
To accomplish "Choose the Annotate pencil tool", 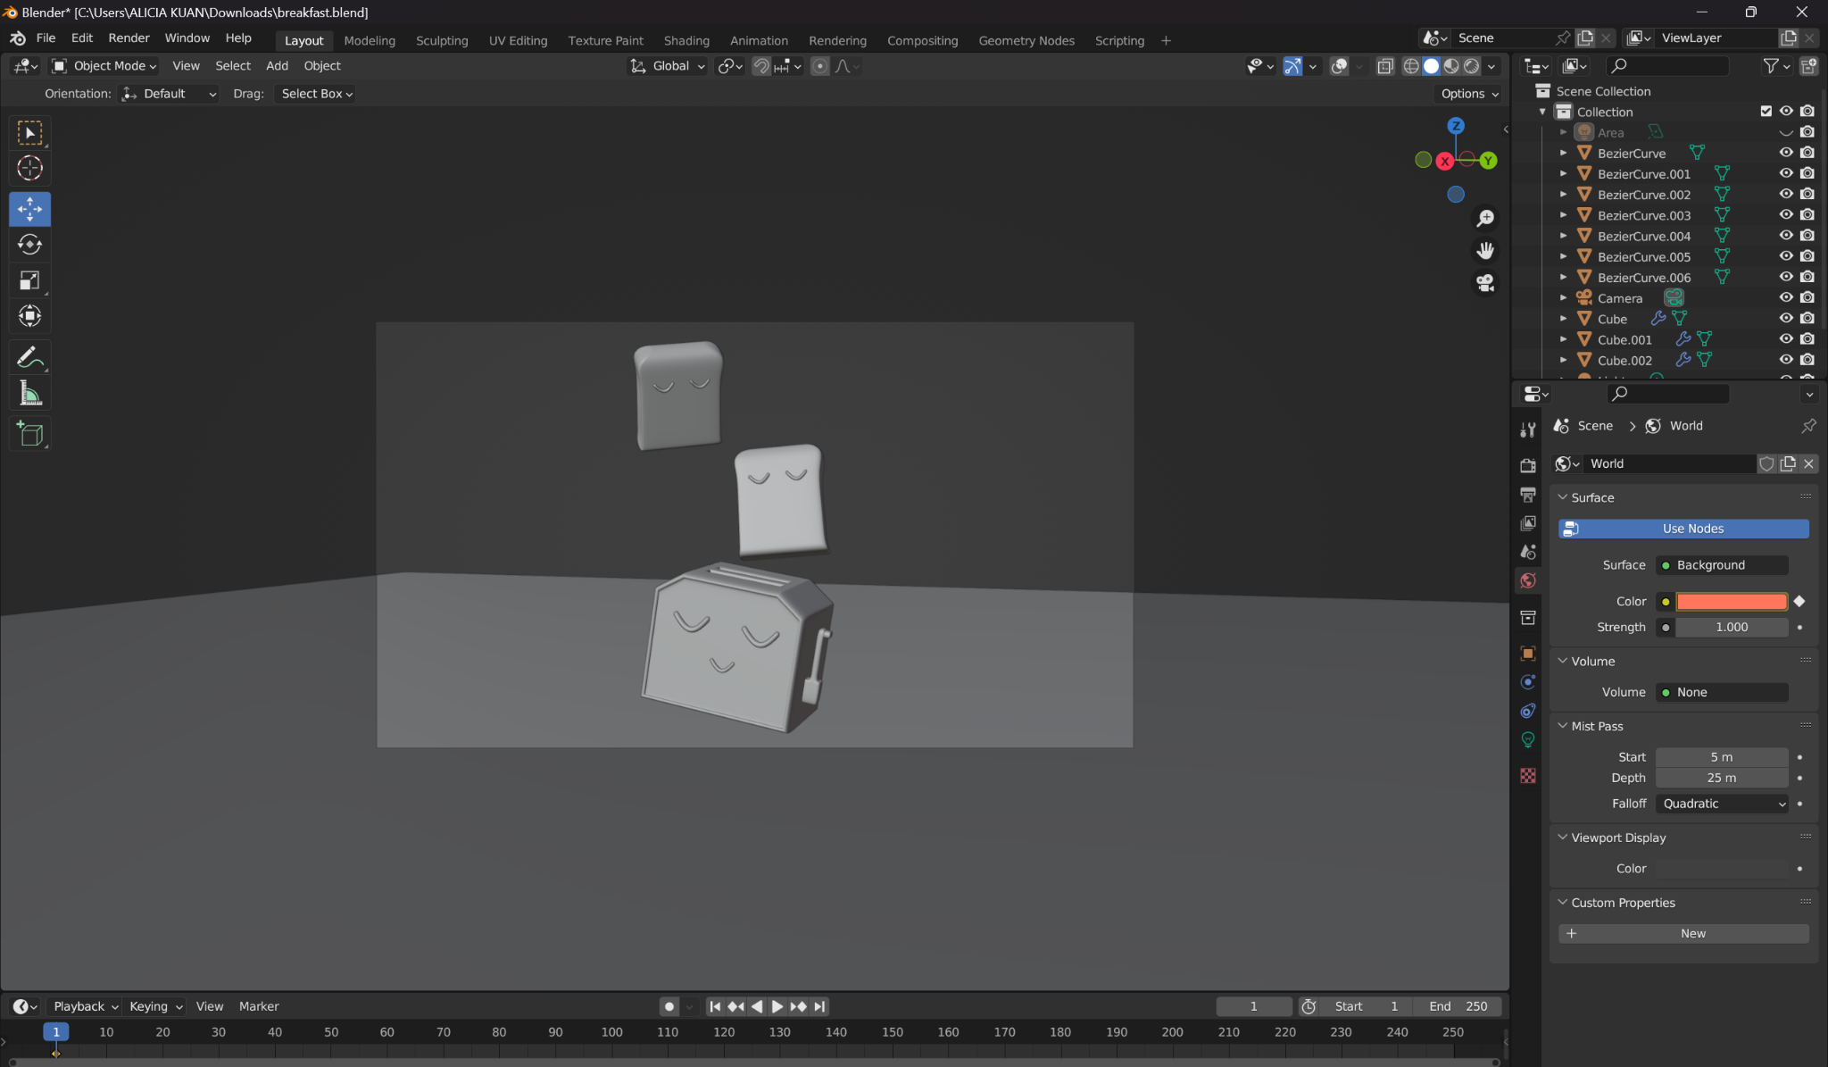I will click(29, 358).
